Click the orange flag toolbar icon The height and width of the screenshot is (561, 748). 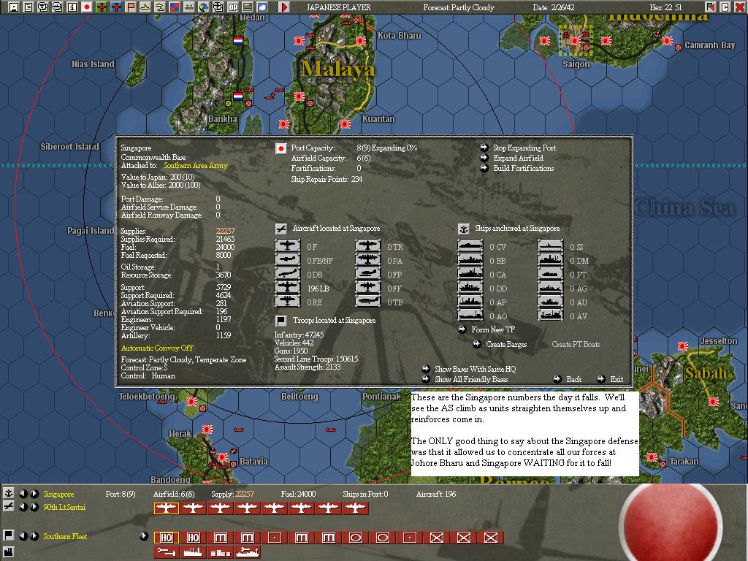131,7
